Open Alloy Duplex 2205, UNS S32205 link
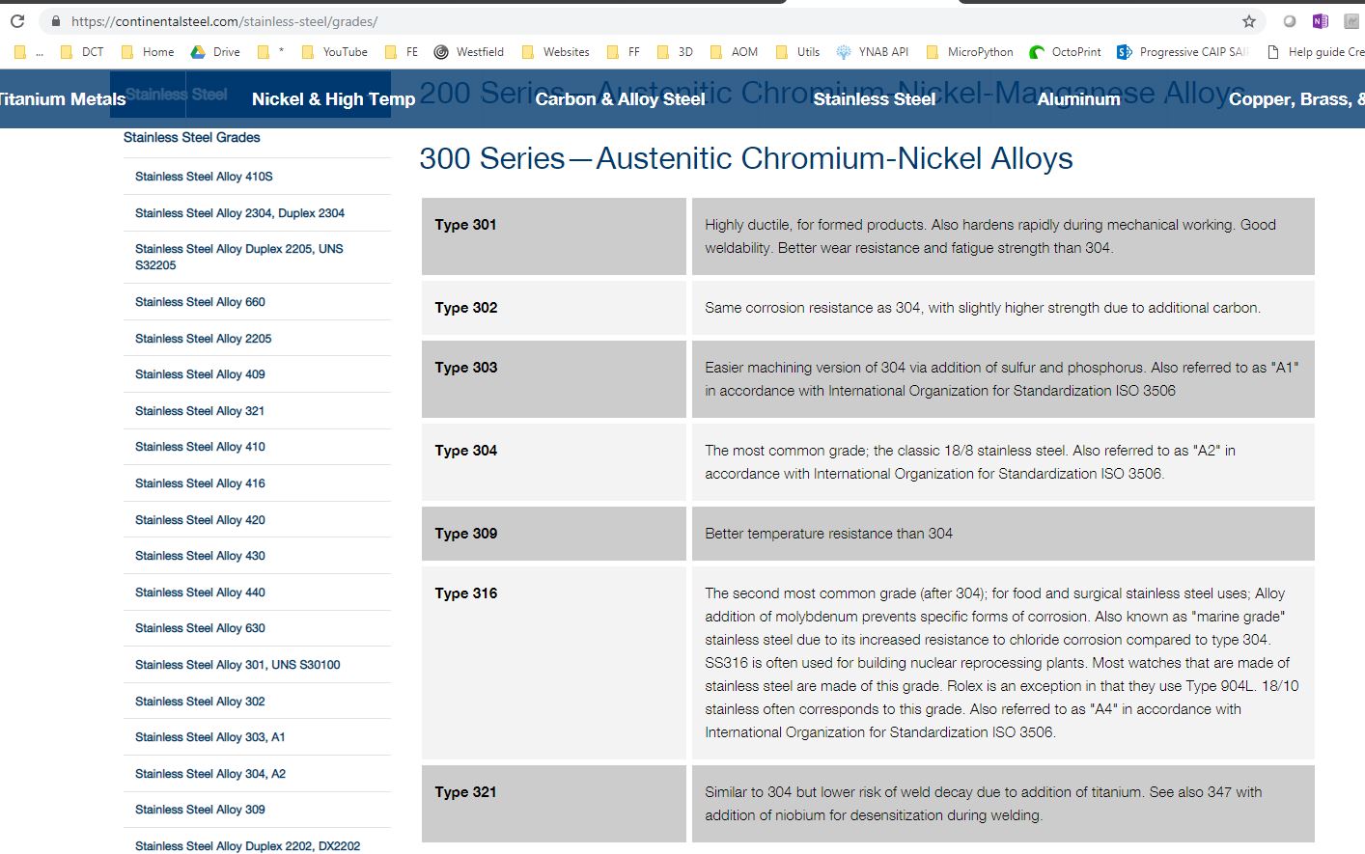The width and height of the screenshot is (1365, 854). pyautogui.click(x=238, y=257)
